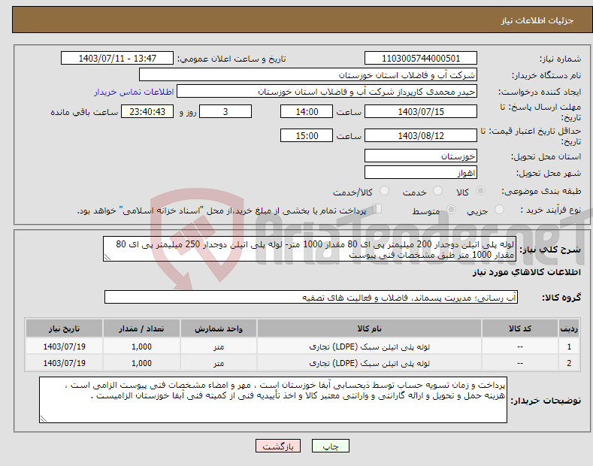Viewport: 593px width, 466px height.
Task: Click quantity 1,000 in row 2
Action: 141,363
